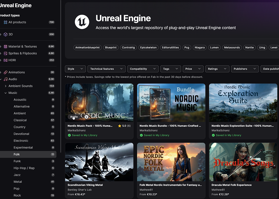Select the Pcg tag
This screenshot has height=199, width=279.
[187, 48]
